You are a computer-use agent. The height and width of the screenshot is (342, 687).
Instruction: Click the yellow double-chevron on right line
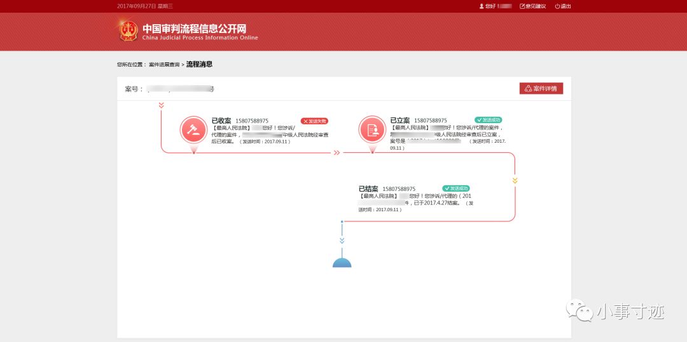pos(515,180)
